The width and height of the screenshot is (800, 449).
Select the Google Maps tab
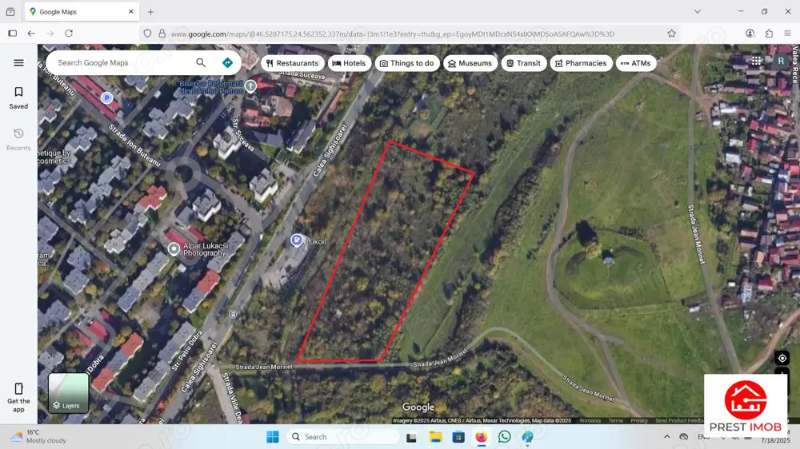(x=82, y=12)
